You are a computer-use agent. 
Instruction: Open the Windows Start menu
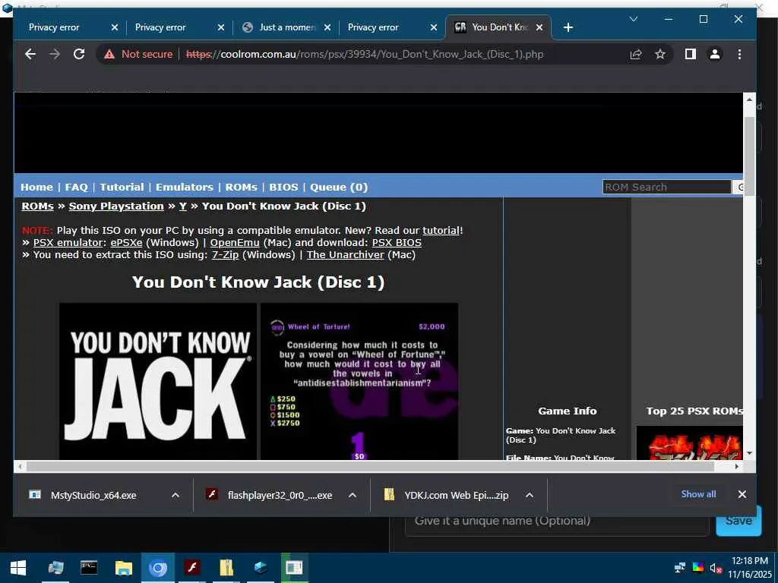(18, 568)
